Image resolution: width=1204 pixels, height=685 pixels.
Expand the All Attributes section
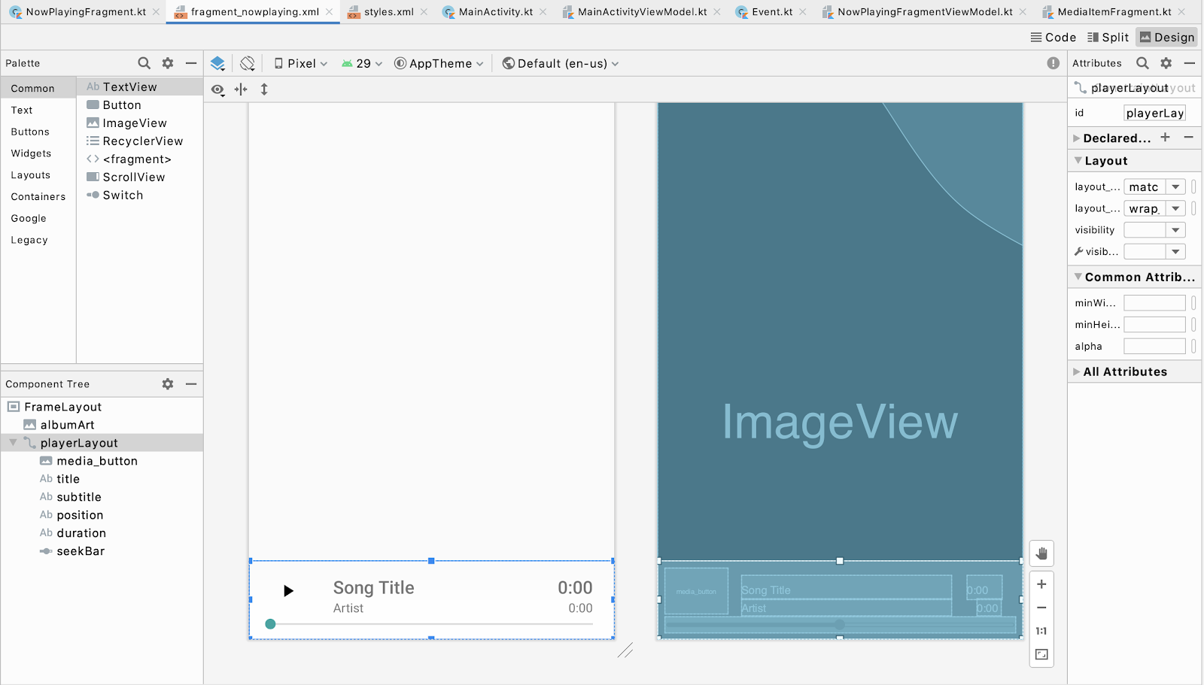click(x=1124, y=371)
